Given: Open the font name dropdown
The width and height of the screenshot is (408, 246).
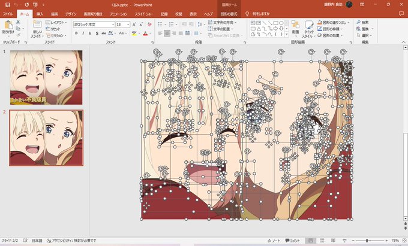Looking at the screenshot, I should (113, 25).
